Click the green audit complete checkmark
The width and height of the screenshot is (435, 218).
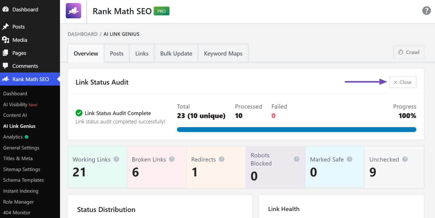pos(79,113)
